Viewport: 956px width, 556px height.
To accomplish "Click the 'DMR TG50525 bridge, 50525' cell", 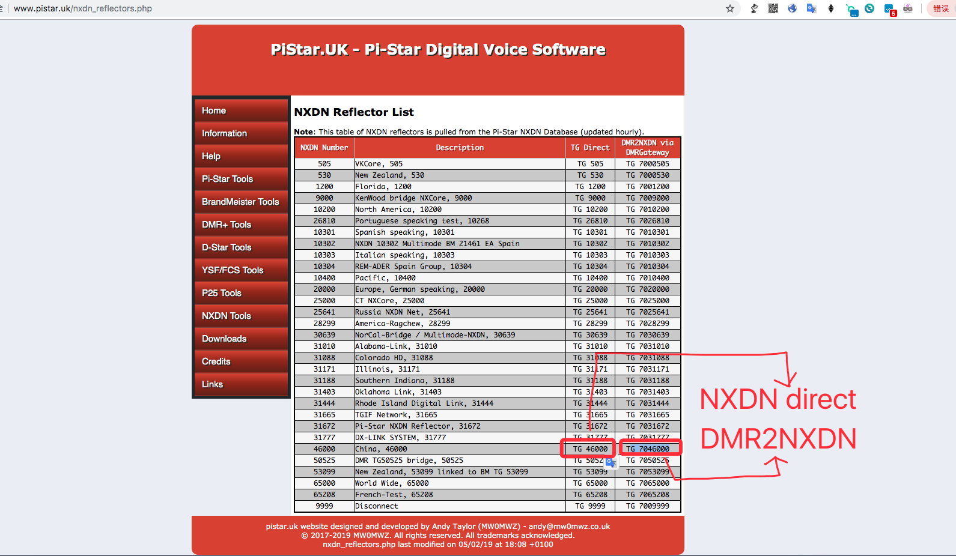I will pyautogui.click(x=460, y=461).
